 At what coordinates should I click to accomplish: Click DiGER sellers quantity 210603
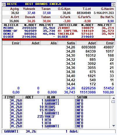87,37
